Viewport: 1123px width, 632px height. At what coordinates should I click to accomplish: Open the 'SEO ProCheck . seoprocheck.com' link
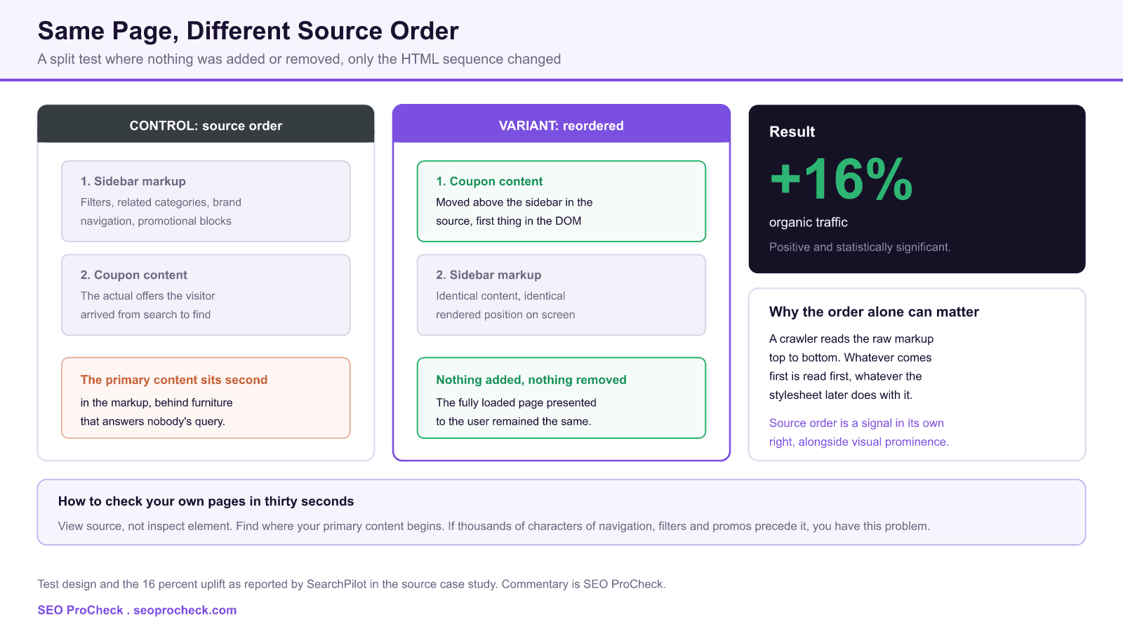click(137, 610)
